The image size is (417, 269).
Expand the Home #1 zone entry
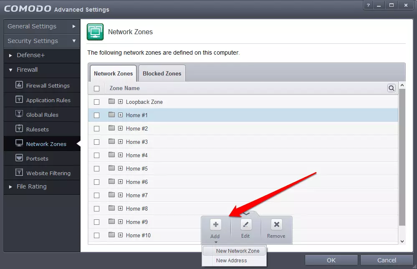click(120, 115)
